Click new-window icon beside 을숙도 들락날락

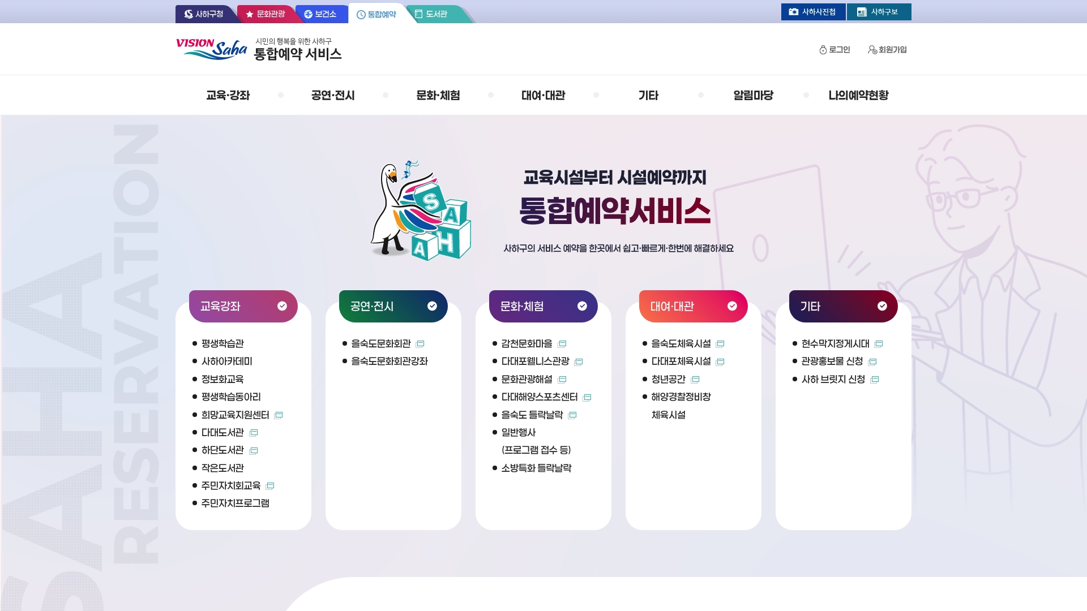coord(572,415)
